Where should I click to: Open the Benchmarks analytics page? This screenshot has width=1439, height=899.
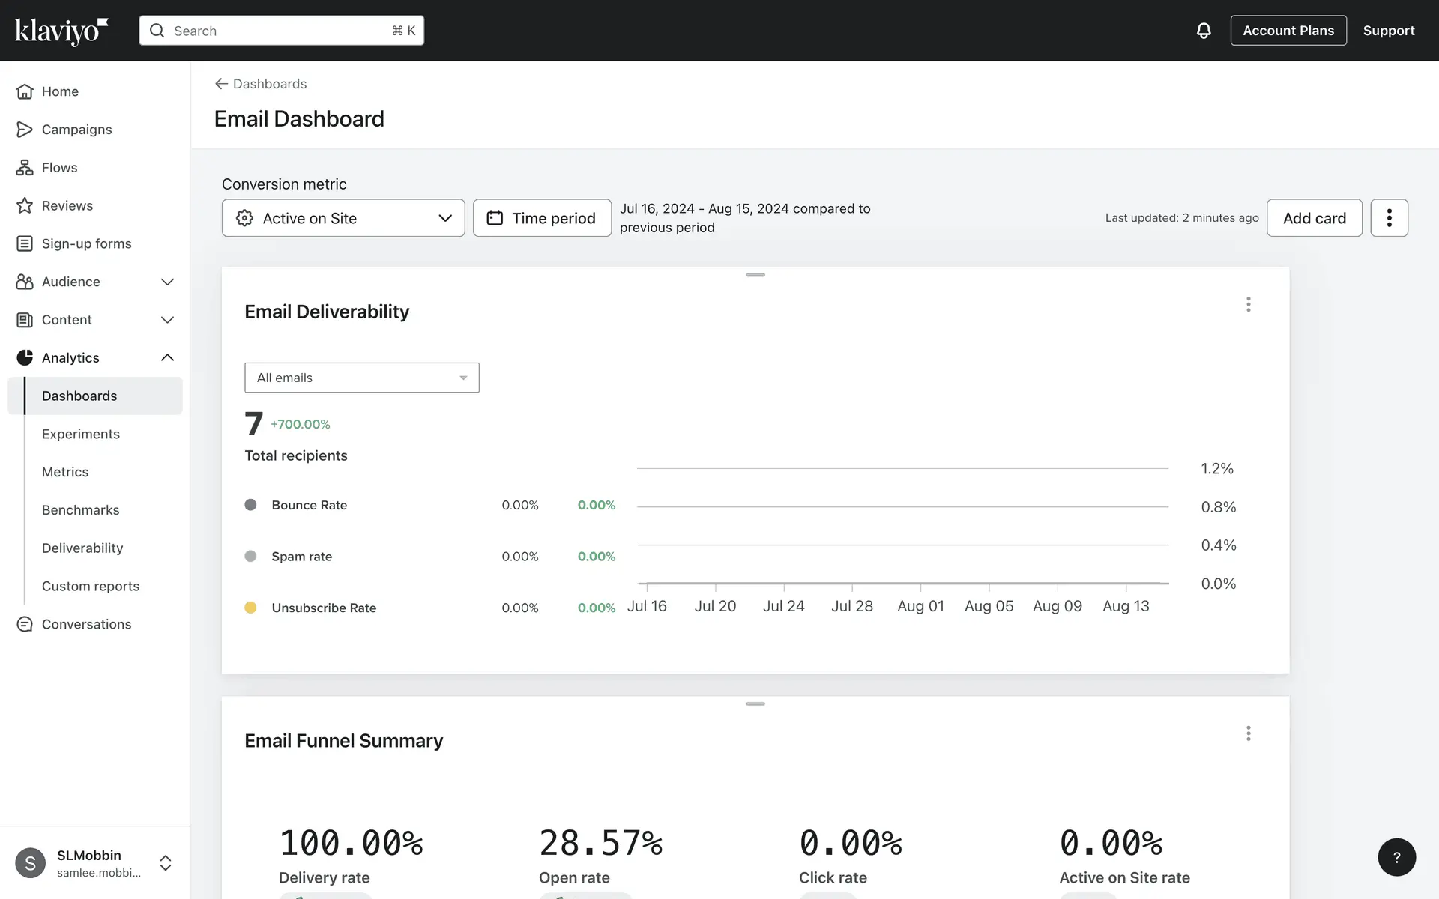(81, 510)
